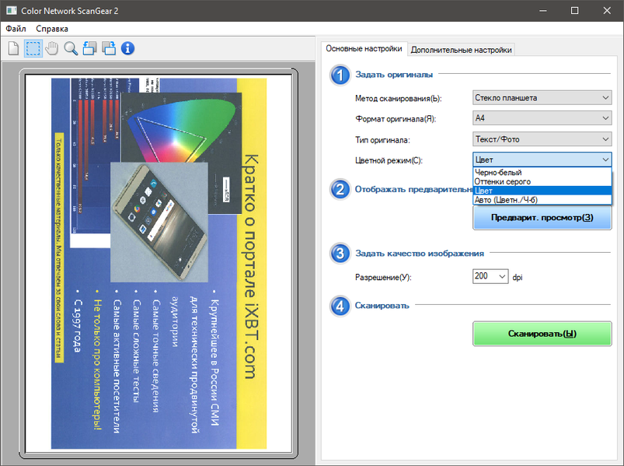Activate the hand pan tool

pos(52,48)
